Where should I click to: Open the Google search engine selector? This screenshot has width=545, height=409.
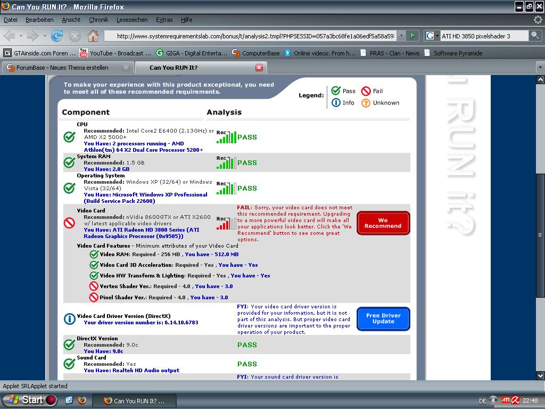coord(432,36)
